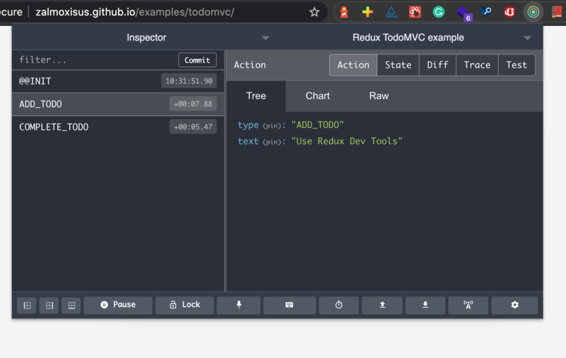Switch to the Diff tab
Screen dimensions: 566x358
point(437,65)
